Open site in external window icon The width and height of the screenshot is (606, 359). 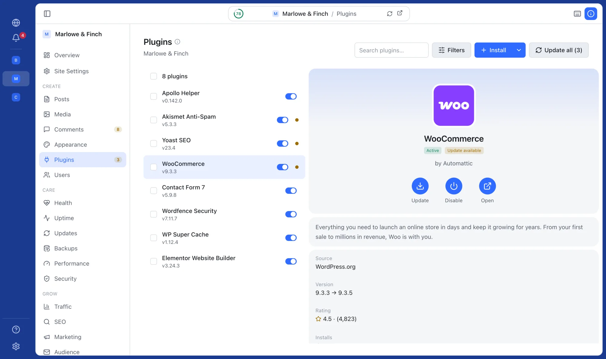pos(400,13)
